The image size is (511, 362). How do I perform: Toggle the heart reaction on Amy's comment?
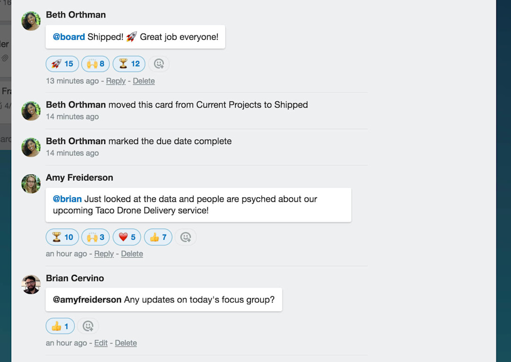(x=127, y=237)
